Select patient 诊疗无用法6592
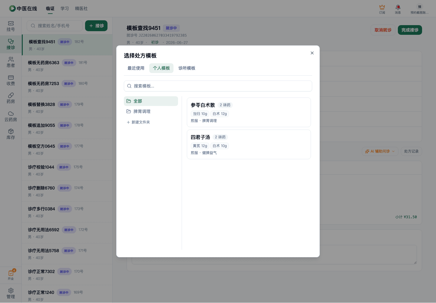Screen dimensions: 436x303 67,233
